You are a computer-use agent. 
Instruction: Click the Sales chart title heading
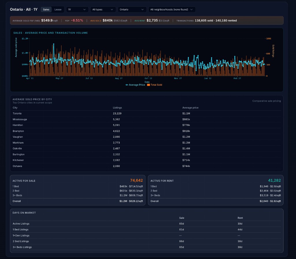click(x=51, y=33)
